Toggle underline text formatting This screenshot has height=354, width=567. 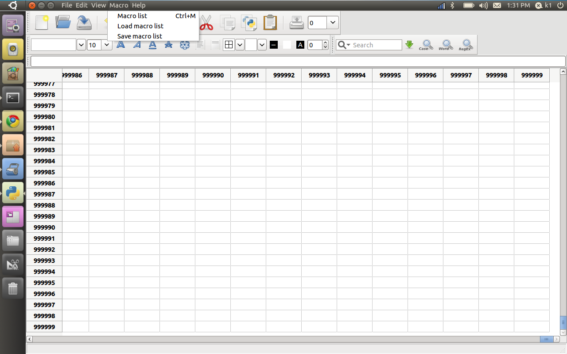tap(152, 45)
